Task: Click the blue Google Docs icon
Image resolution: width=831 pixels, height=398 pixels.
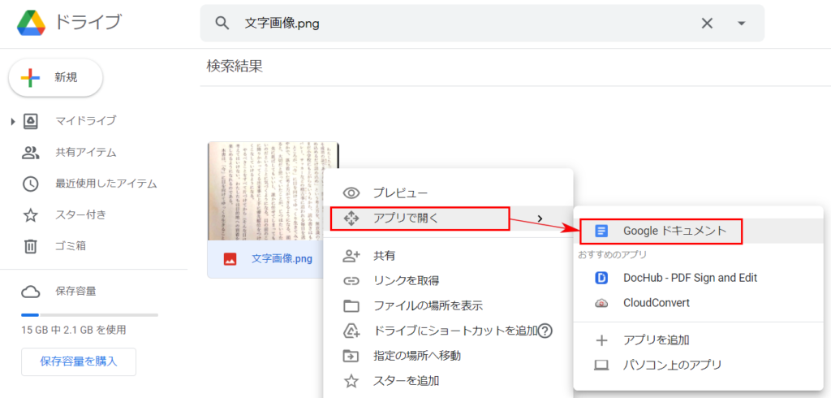Action: click(601, 231)
